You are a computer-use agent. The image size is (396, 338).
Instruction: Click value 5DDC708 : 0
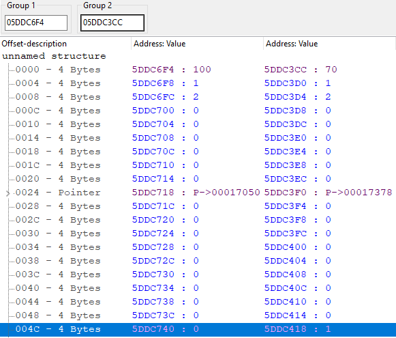pos(166,138)
